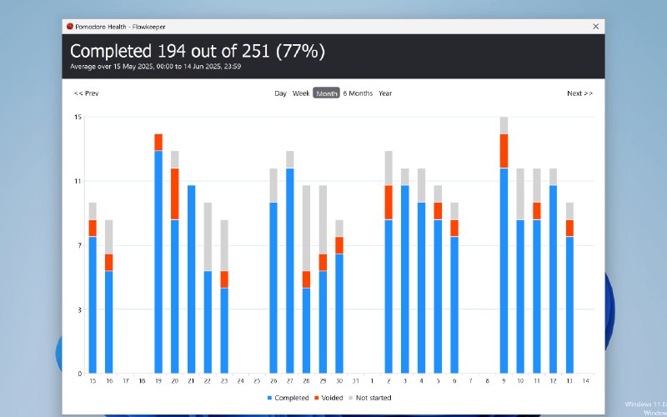
Task: Toggle the Not started legend series
Action: coord(369,398)
